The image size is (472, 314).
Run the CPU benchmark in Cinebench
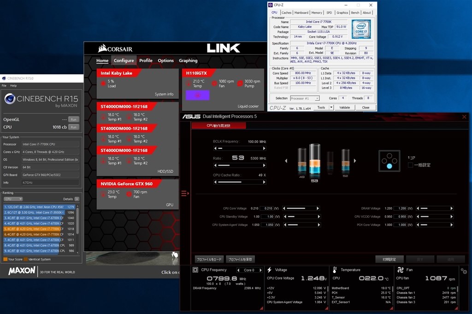[74, 127]
